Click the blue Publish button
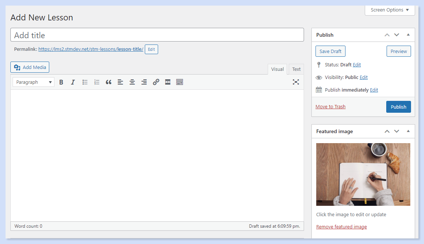 pyautogui.click(x=398, y=107)
